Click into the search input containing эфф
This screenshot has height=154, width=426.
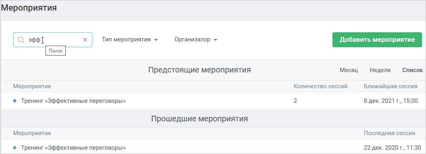[x=53, y=40]
